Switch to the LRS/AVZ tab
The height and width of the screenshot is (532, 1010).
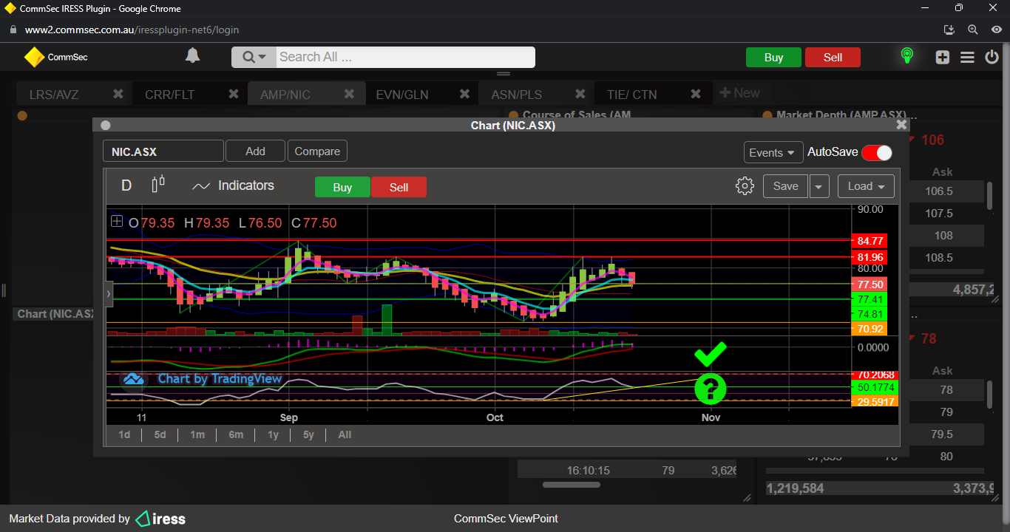(54, 94)
